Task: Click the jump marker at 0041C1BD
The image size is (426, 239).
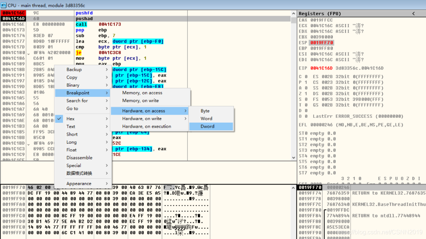Action: (28, 144)
